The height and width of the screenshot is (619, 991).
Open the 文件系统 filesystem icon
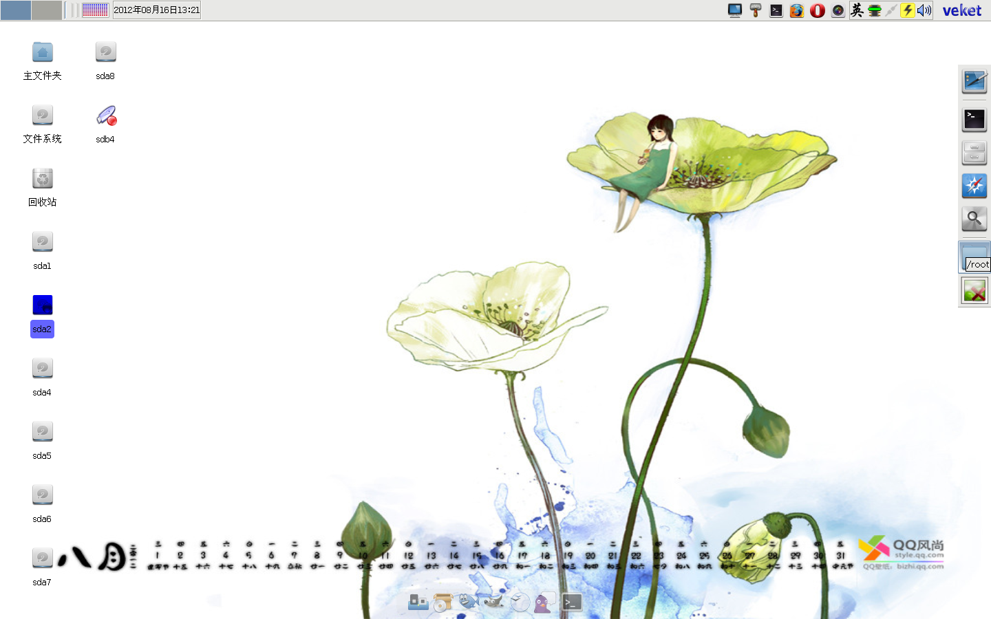[x=42, y=116]
